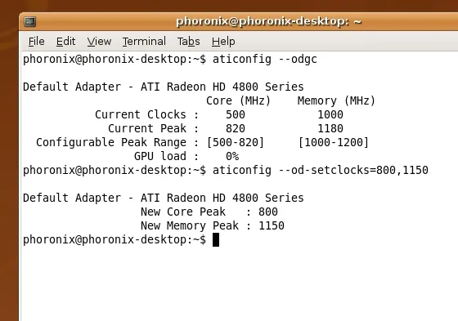
Task: Click the aticonfig --odgc command text
Action: click(x=265, y=60)
